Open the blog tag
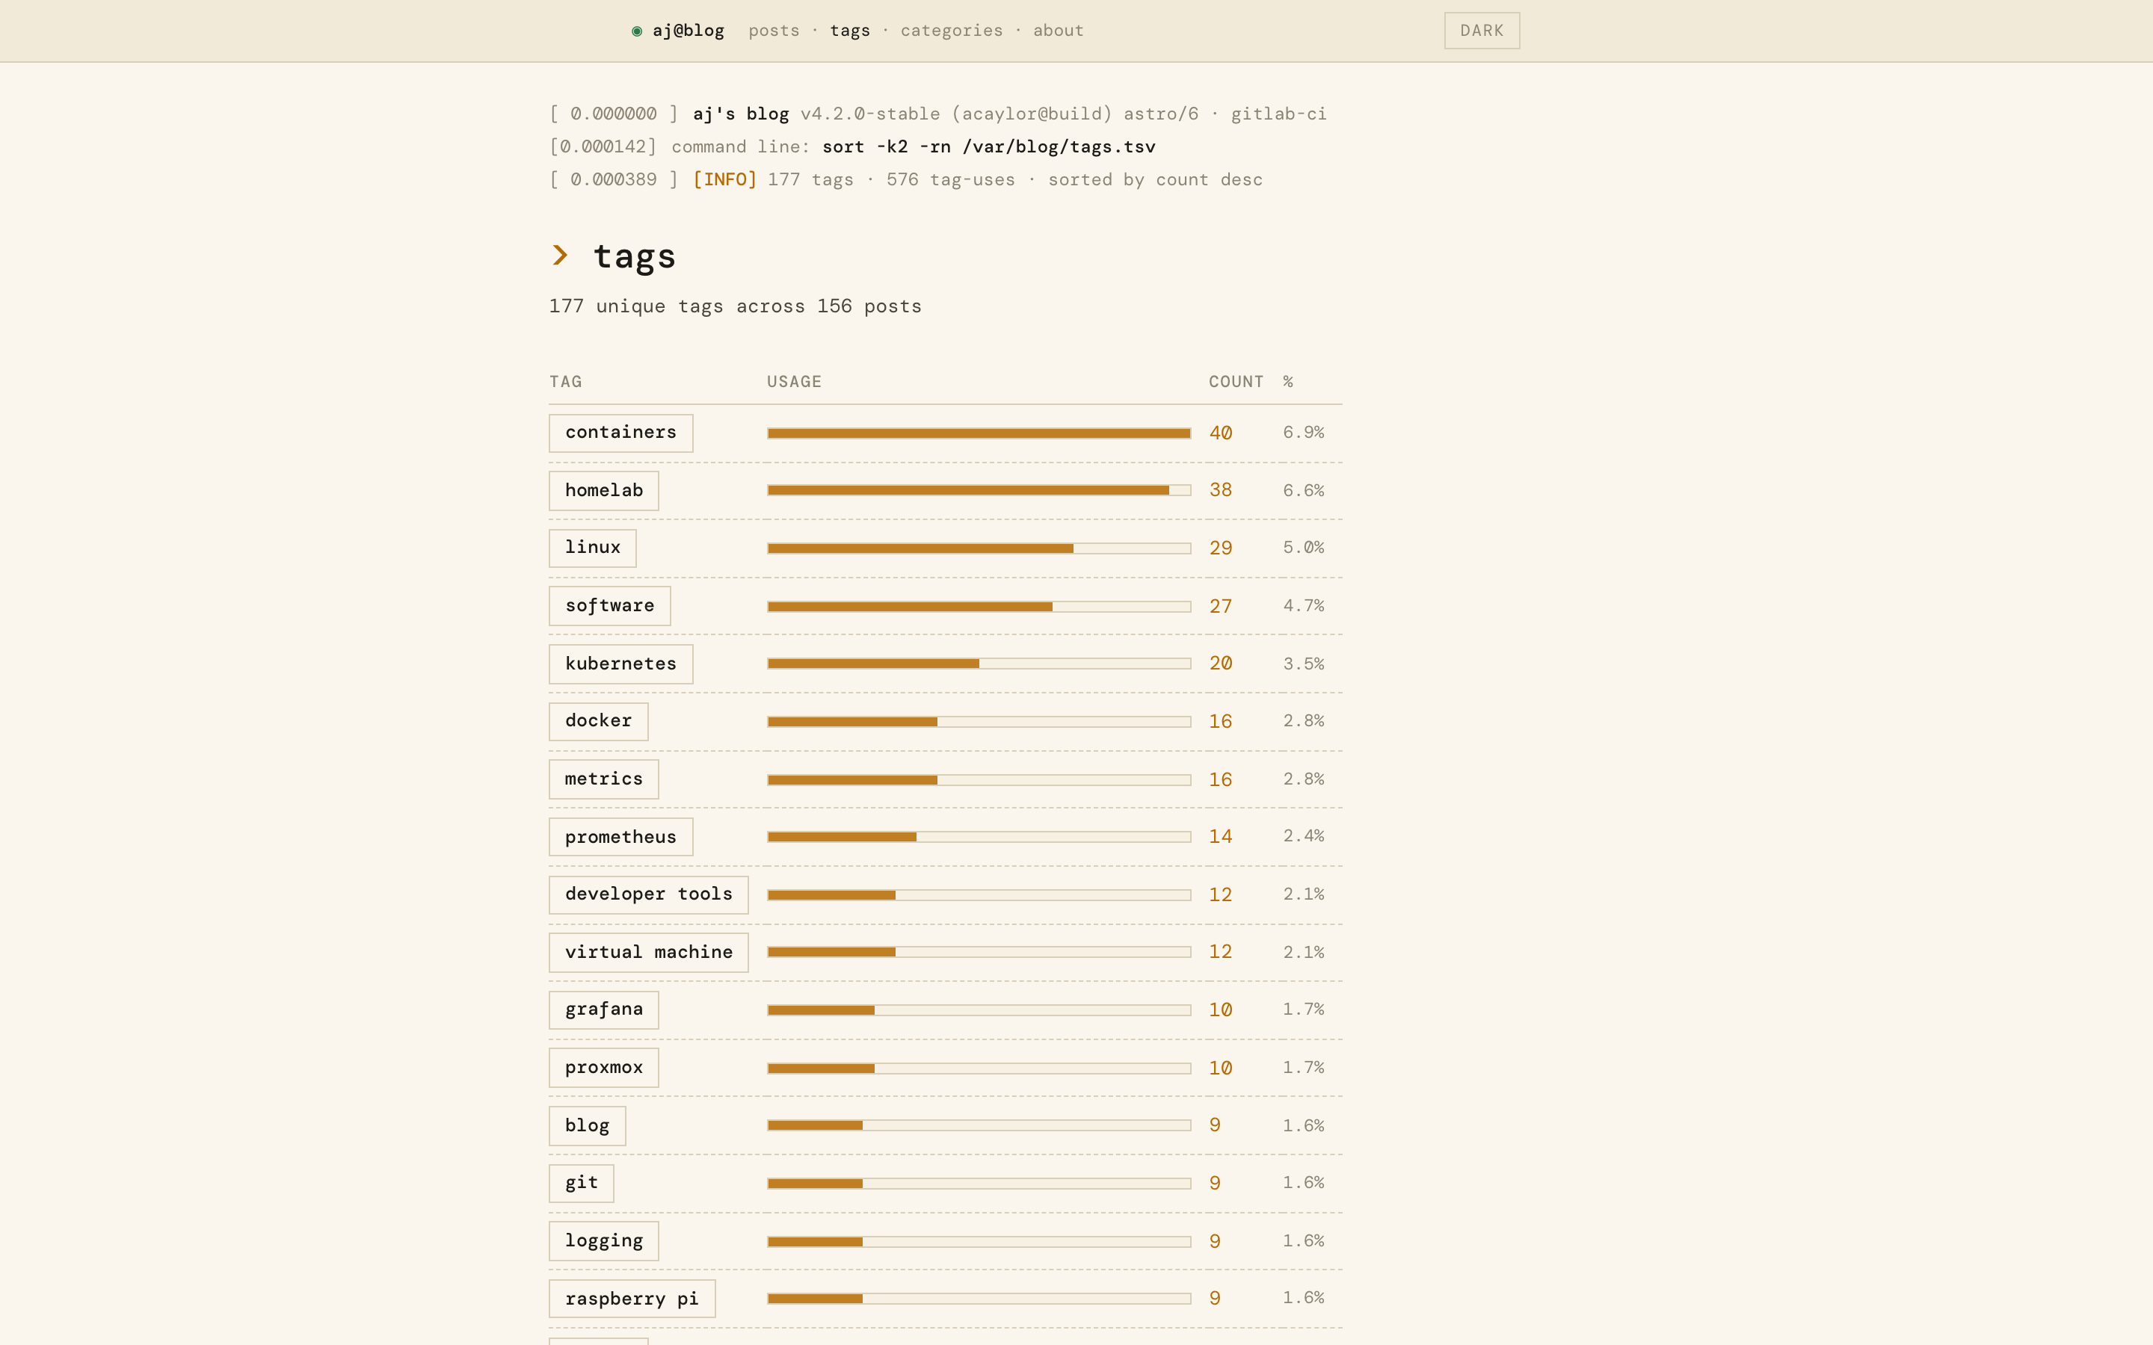Viewport: 2153px width, 1345px height. (587, 1125)
